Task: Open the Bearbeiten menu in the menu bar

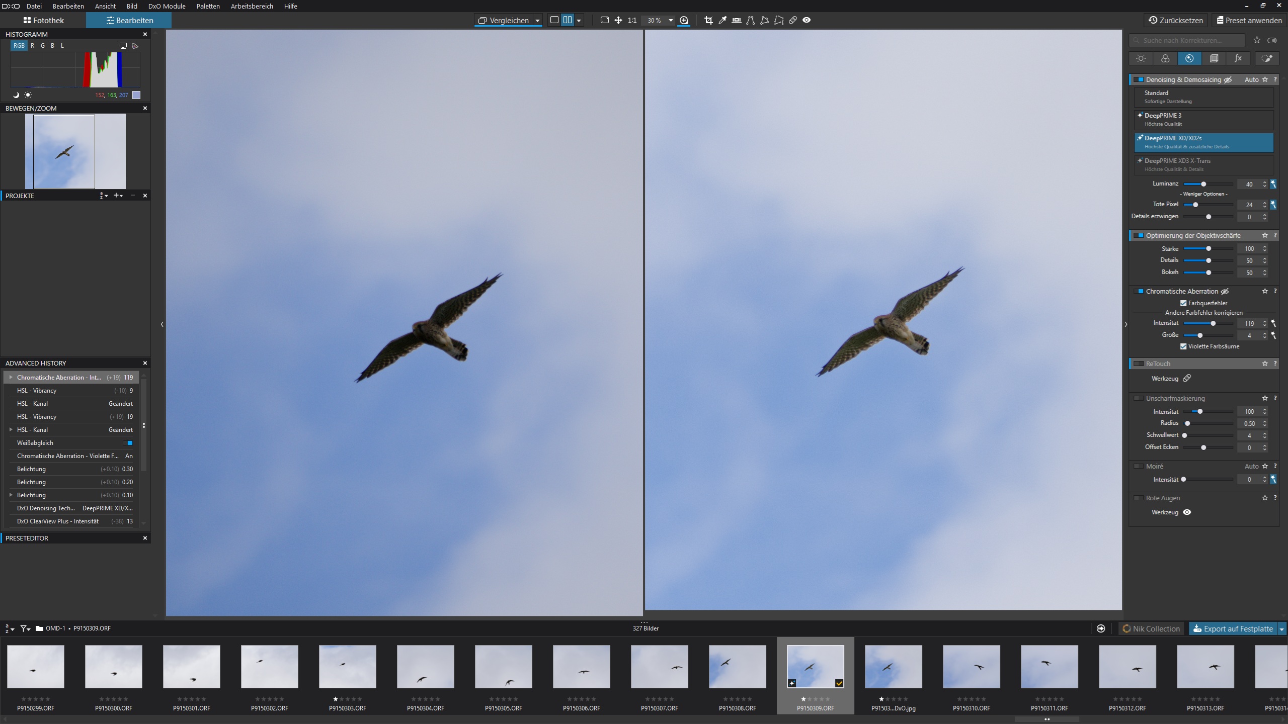Action: tap(68, 6)
